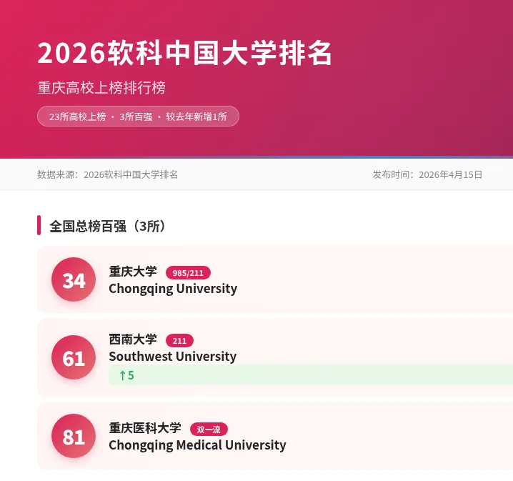This screenshot has width=513, height=481.
Task: Click the 数据来源 source text
Action: click(x=108, y=174)
